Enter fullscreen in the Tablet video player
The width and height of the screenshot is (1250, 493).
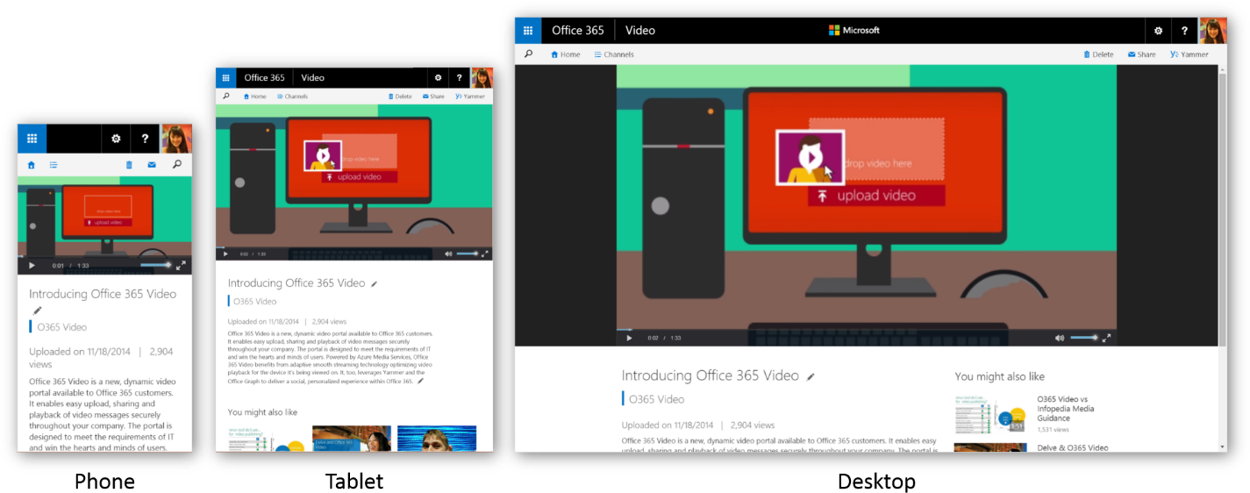point(485,254)
